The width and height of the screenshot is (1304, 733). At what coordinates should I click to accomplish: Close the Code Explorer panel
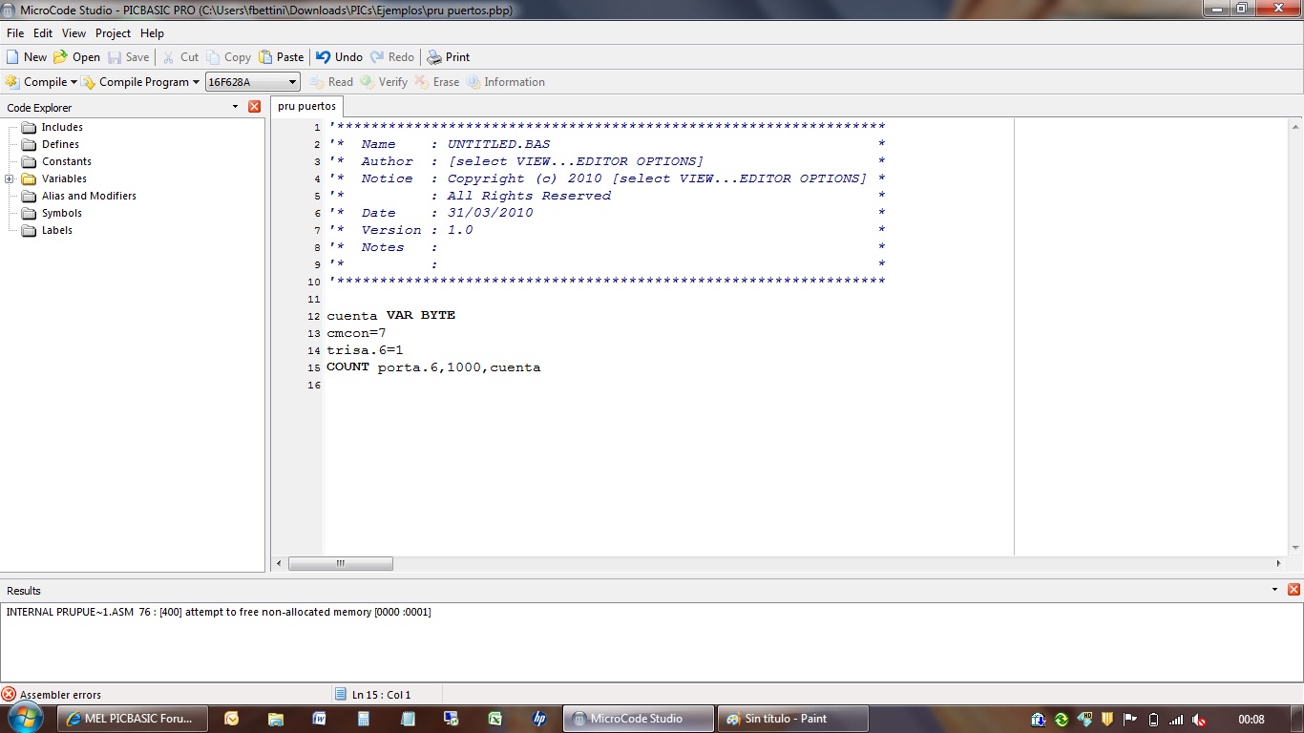pos(254,107)
